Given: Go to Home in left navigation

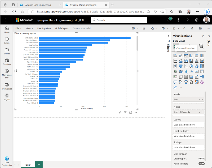Looking at the screenshot, I should (7, 30).
